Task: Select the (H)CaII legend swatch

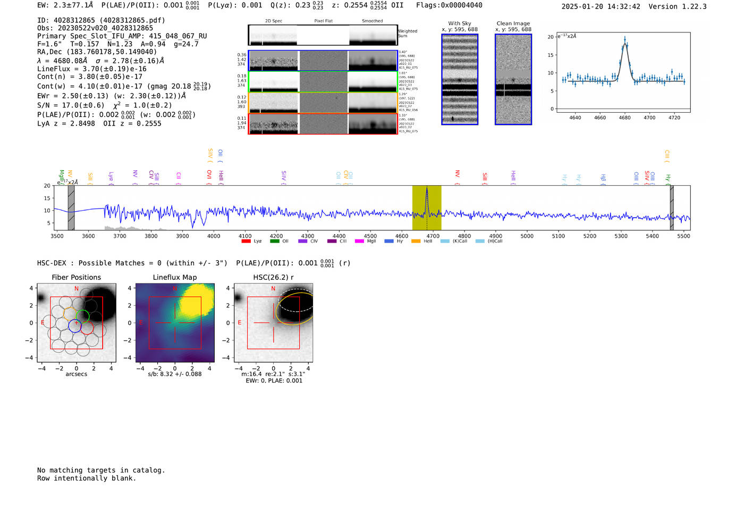Action: [480, 241]
